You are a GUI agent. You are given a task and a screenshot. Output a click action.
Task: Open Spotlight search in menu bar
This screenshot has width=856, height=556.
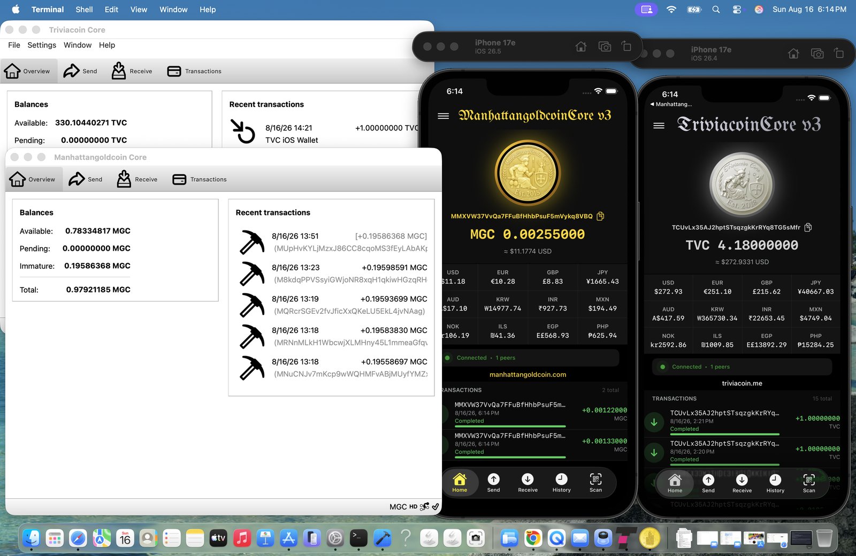point(716,10)
